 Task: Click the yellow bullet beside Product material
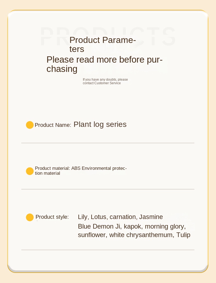click(x=30, y=171)
